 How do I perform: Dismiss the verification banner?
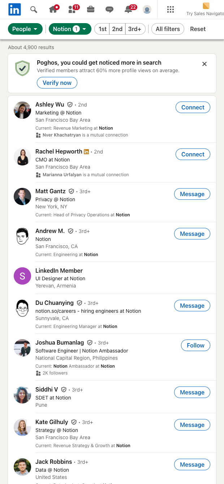pos(204,64)
